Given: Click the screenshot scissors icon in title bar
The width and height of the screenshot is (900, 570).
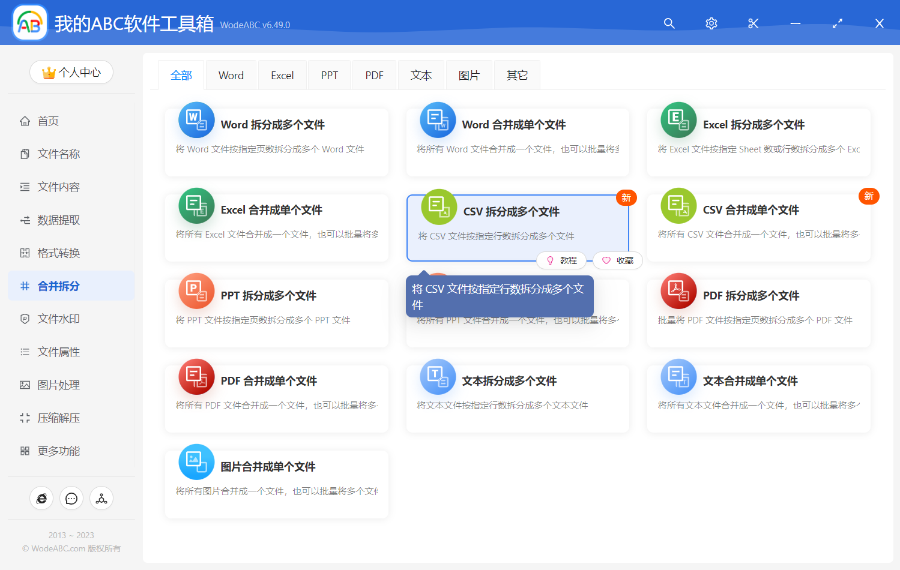Looking at the screenshot, I should (x=753, y=23).
